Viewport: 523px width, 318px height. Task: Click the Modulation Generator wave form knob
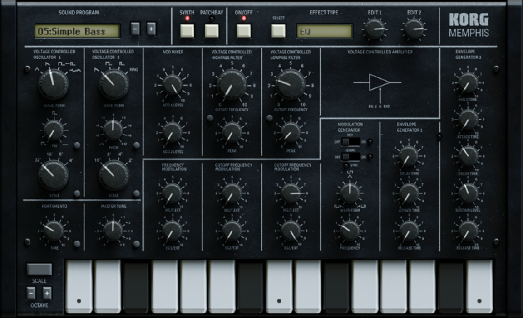click(x=350, y=193)
